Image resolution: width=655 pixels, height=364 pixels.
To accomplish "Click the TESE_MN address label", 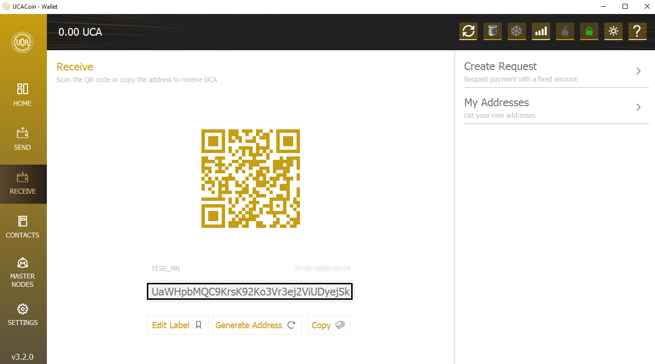I will 165,268.
